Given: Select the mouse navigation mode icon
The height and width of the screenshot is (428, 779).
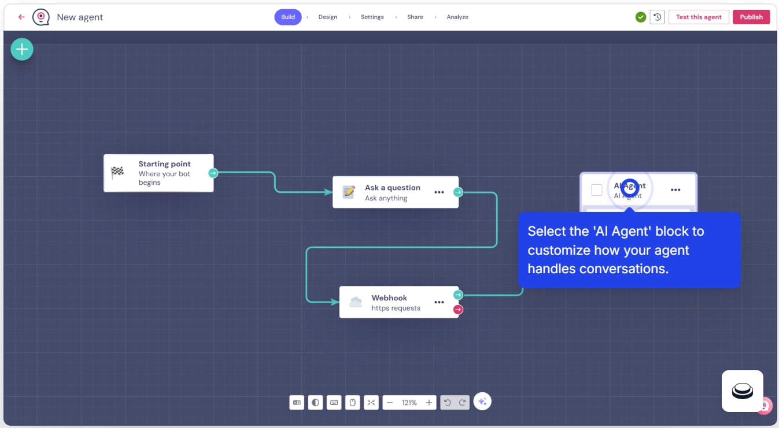Looking at the screenshot, I should tap(352, 403).
